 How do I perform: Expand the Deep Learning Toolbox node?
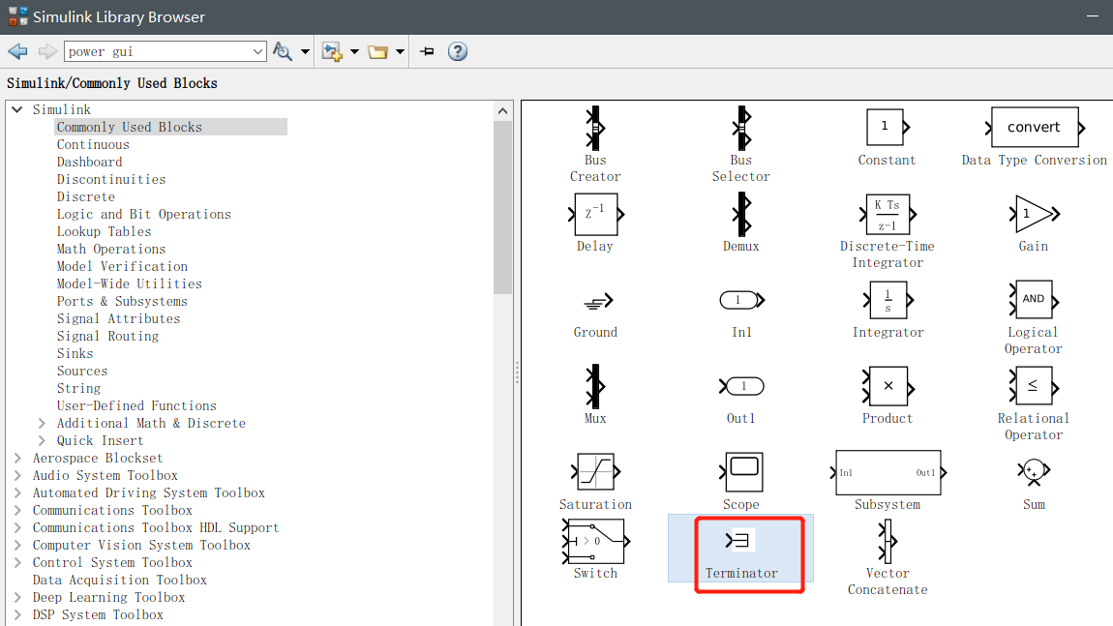(17, 598)
